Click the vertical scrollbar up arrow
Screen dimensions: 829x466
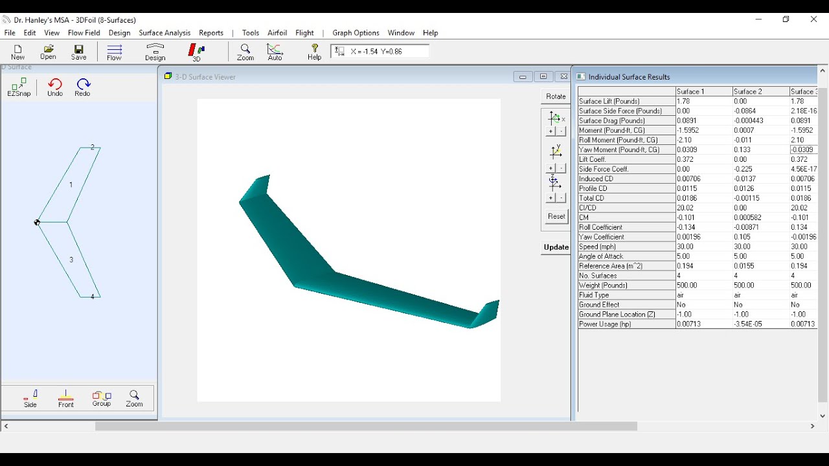(823, 71)
